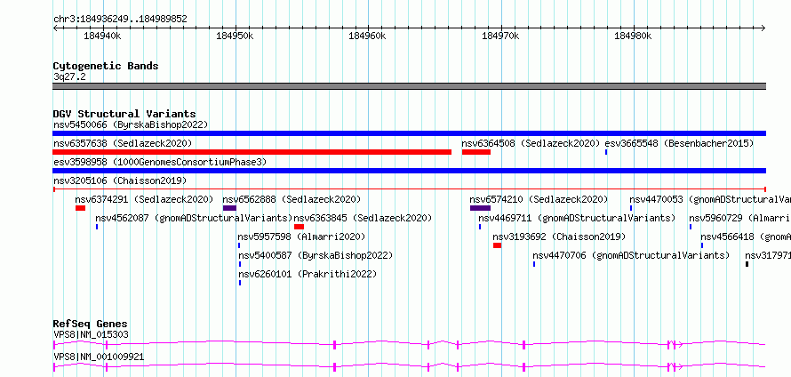Select the thin red line under nsv3205106
791x377 pixels.
click(409, 189)
